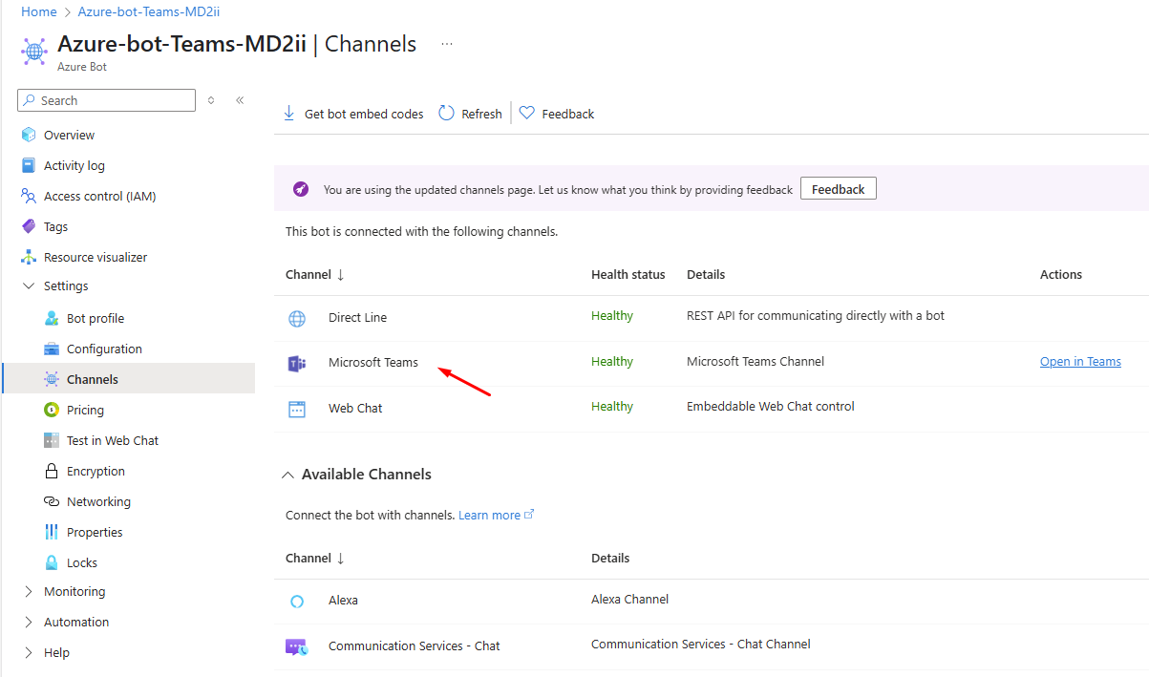Click the Direct Line globe icon
This screenshot has width=1149, height=677.
click(x=297, y=318)
